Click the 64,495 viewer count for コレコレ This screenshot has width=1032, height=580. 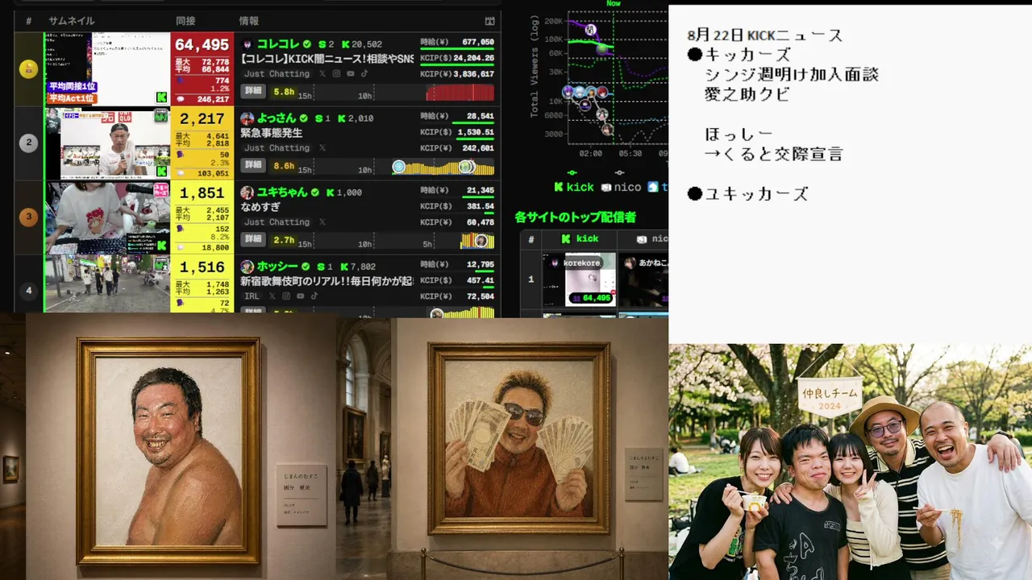pos(202,45)
